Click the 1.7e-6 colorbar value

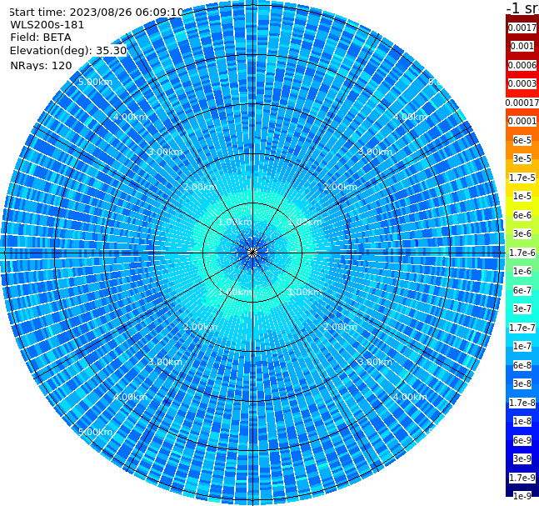(x=522, y=253)
